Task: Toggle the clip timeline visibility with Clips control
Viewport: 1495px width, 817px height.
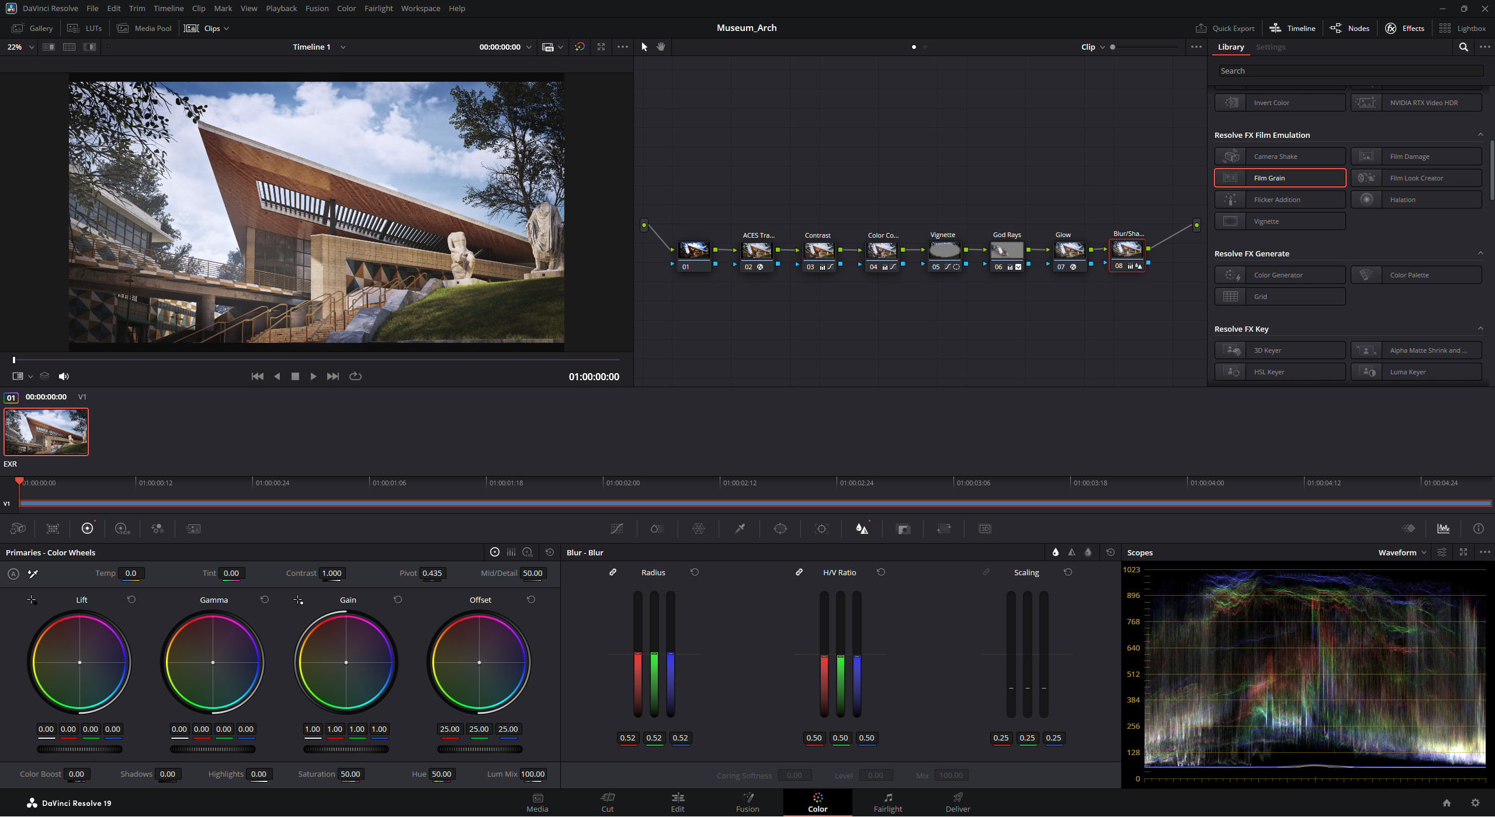Action: [207, 28]
